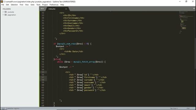Click the selection regions status text

click(13, 108)
